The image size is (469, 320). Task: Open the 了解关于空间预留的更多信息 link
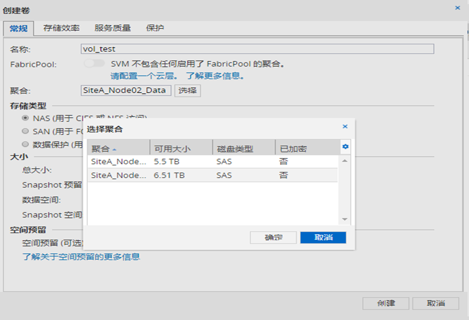pyautogui.click(x=81, y=256)
